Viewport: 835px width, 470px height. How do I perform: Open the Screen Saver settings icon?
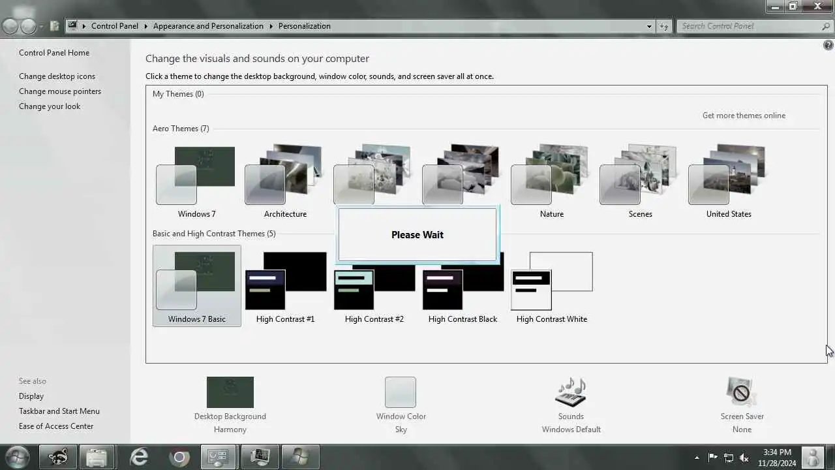pos(742,392)
